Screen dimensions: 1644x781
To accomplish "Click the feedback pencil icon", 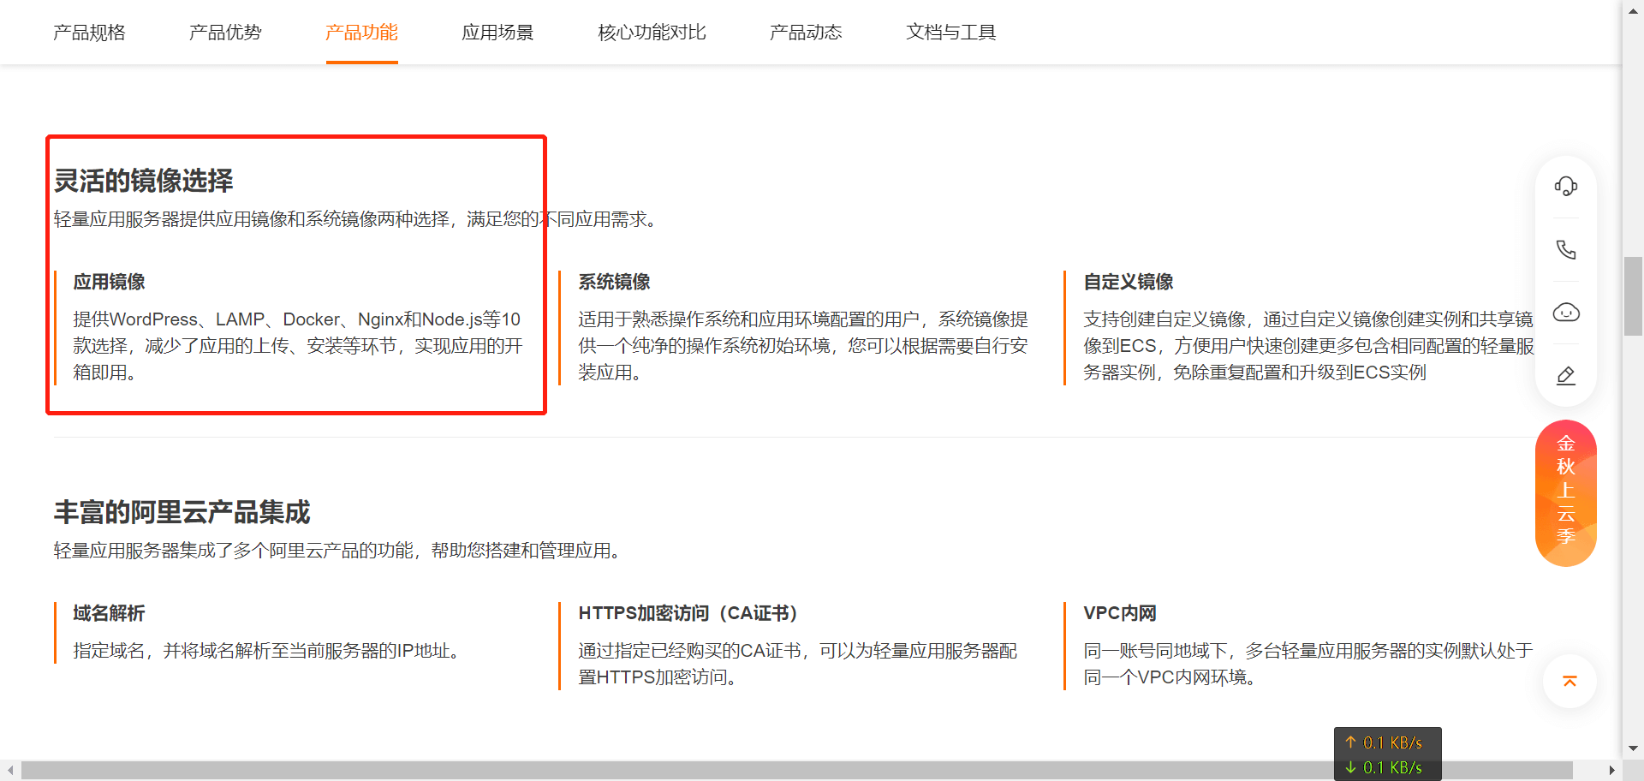I will point(1565,375).
